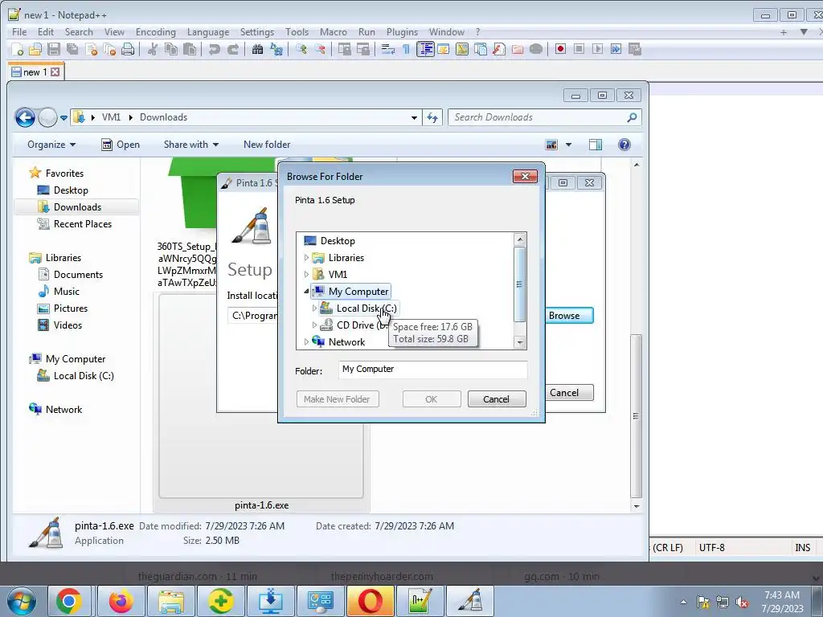
Task: Click the Save recorded macro icon
Action: (635, 49)
